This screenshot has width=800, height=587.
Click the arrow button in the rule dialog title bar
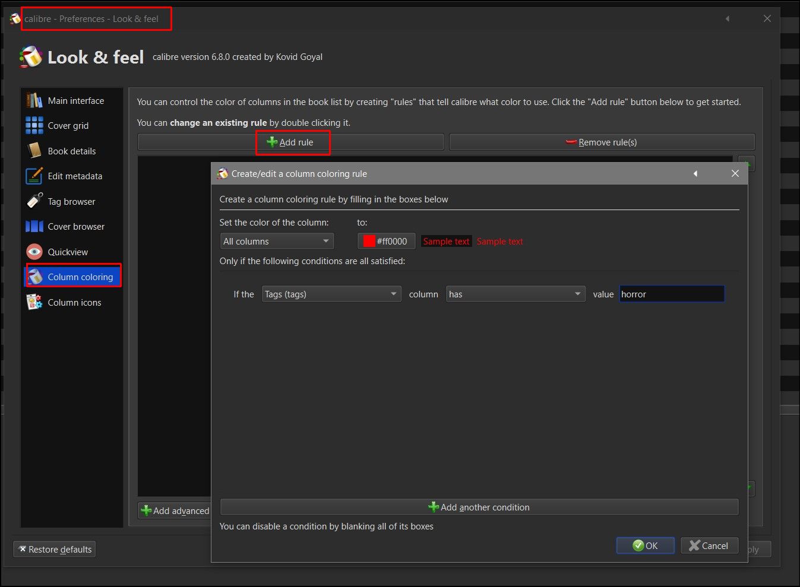[x=695, y=173]
